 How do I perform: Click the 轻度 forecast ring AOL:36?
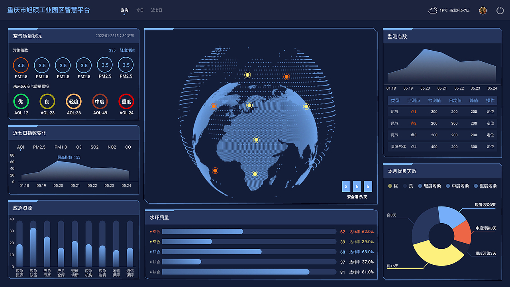coord(74,102)
